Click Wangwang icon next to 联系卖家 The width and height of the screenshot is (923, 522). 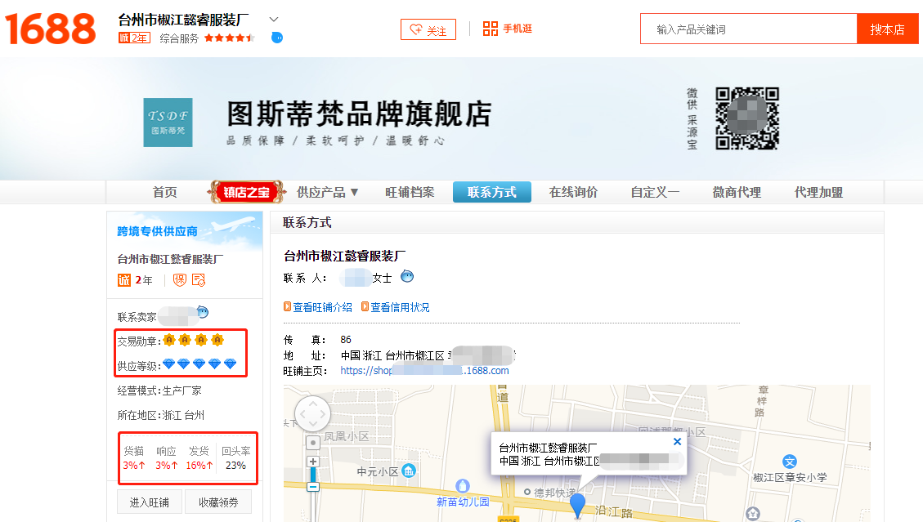pos(203,312)
